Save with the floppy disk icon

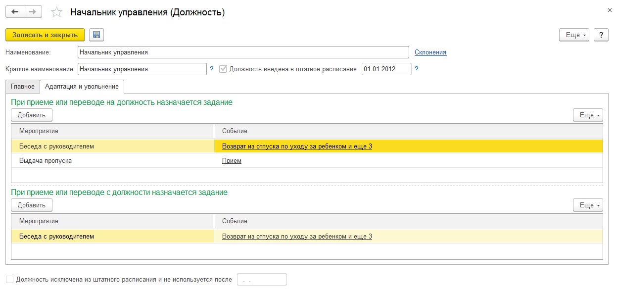coord(96,35)
